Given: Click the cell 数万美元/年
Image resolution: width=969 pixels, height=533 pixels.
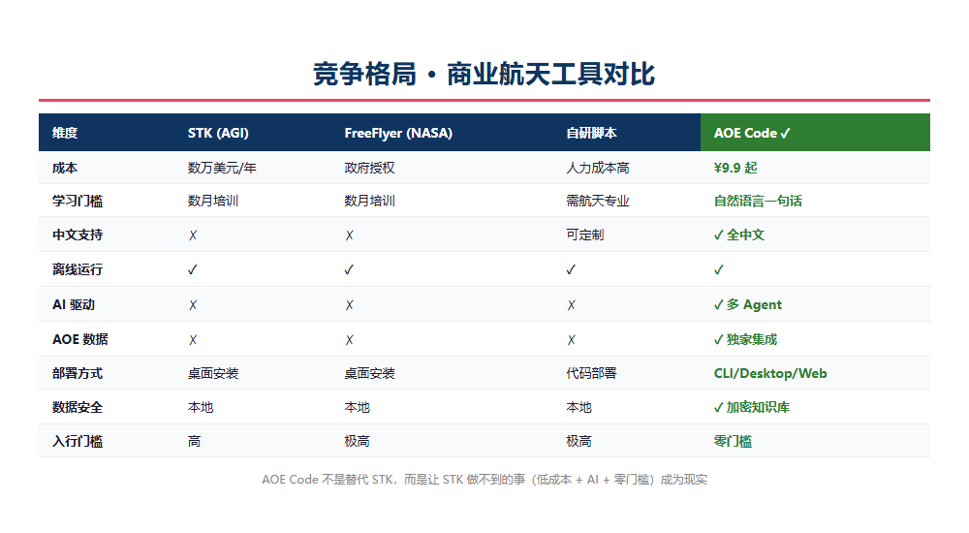Looking at the screenshot, I should (222, 168).
